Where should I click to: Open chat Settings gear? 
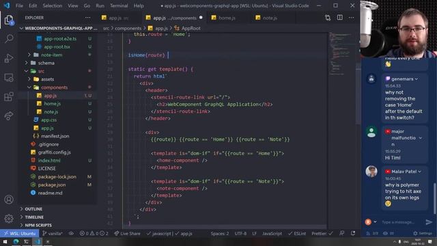[423, 233]
